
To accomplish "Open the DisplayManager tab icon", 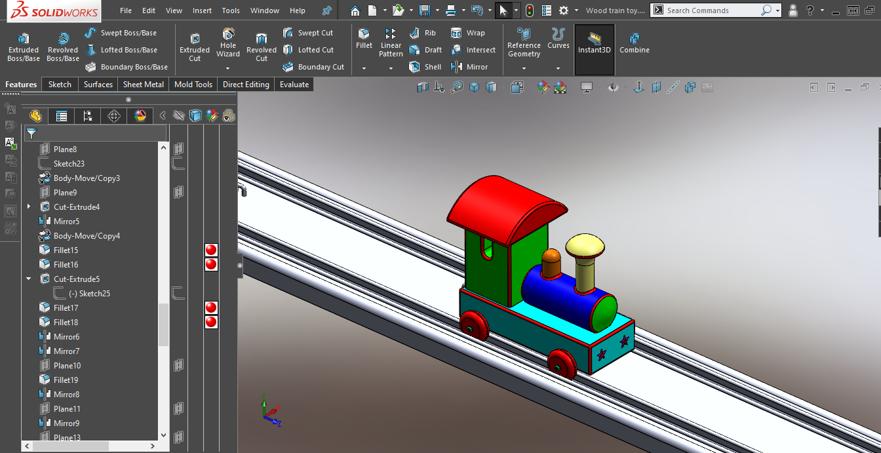I will (140, 116).
